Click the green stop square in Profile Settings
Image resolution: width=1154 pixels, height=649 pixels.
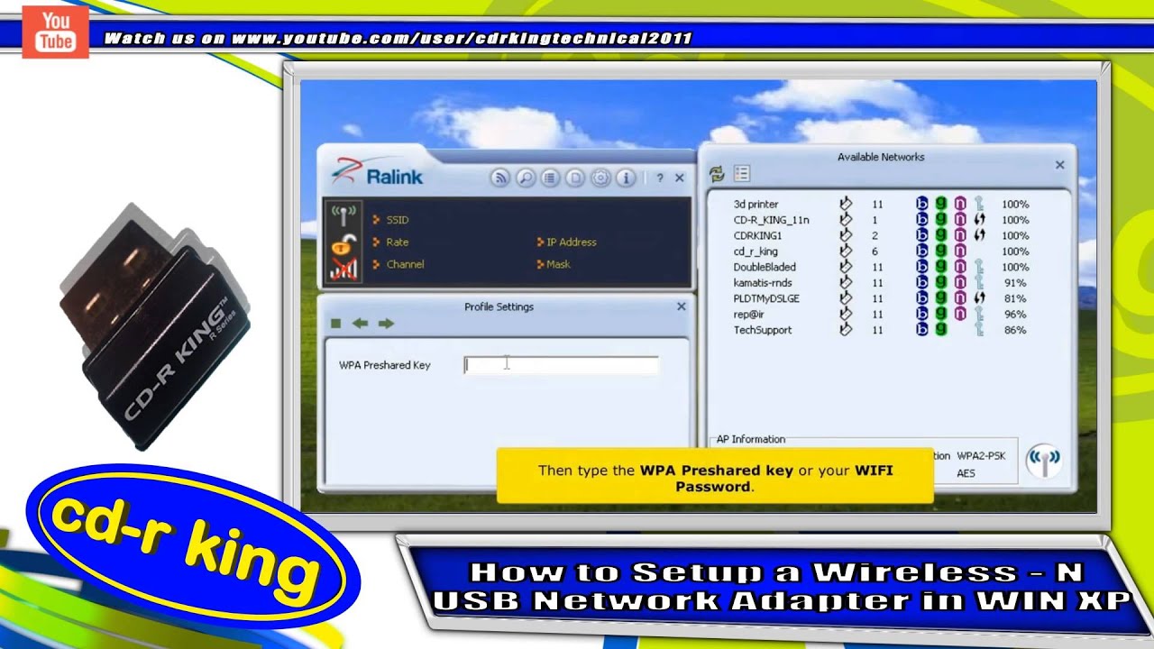(335, 324)
